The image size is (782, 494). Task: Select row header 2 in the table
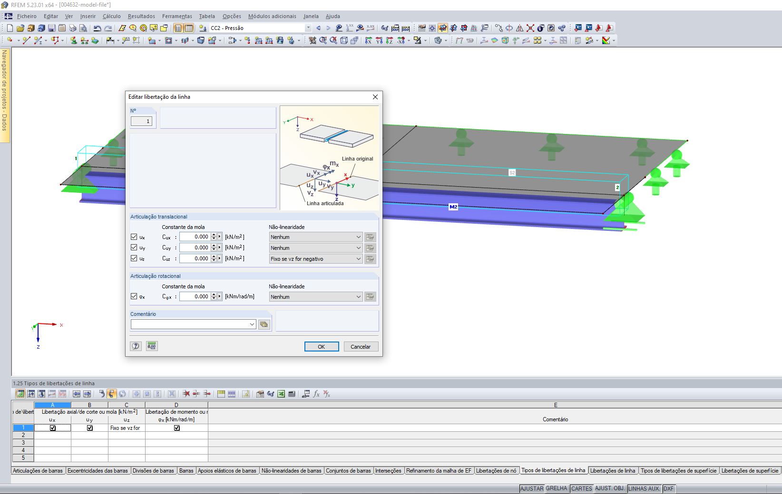coord(23,435)
